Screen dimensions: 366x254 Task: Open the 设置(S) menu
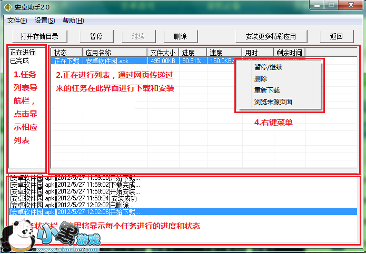pos(45,21)
